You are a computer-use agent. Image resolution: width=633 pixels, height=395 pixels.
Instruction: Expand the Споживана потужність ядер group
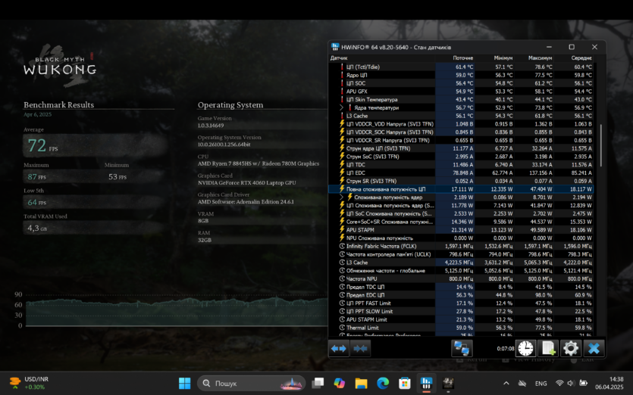tap(342, 197)
